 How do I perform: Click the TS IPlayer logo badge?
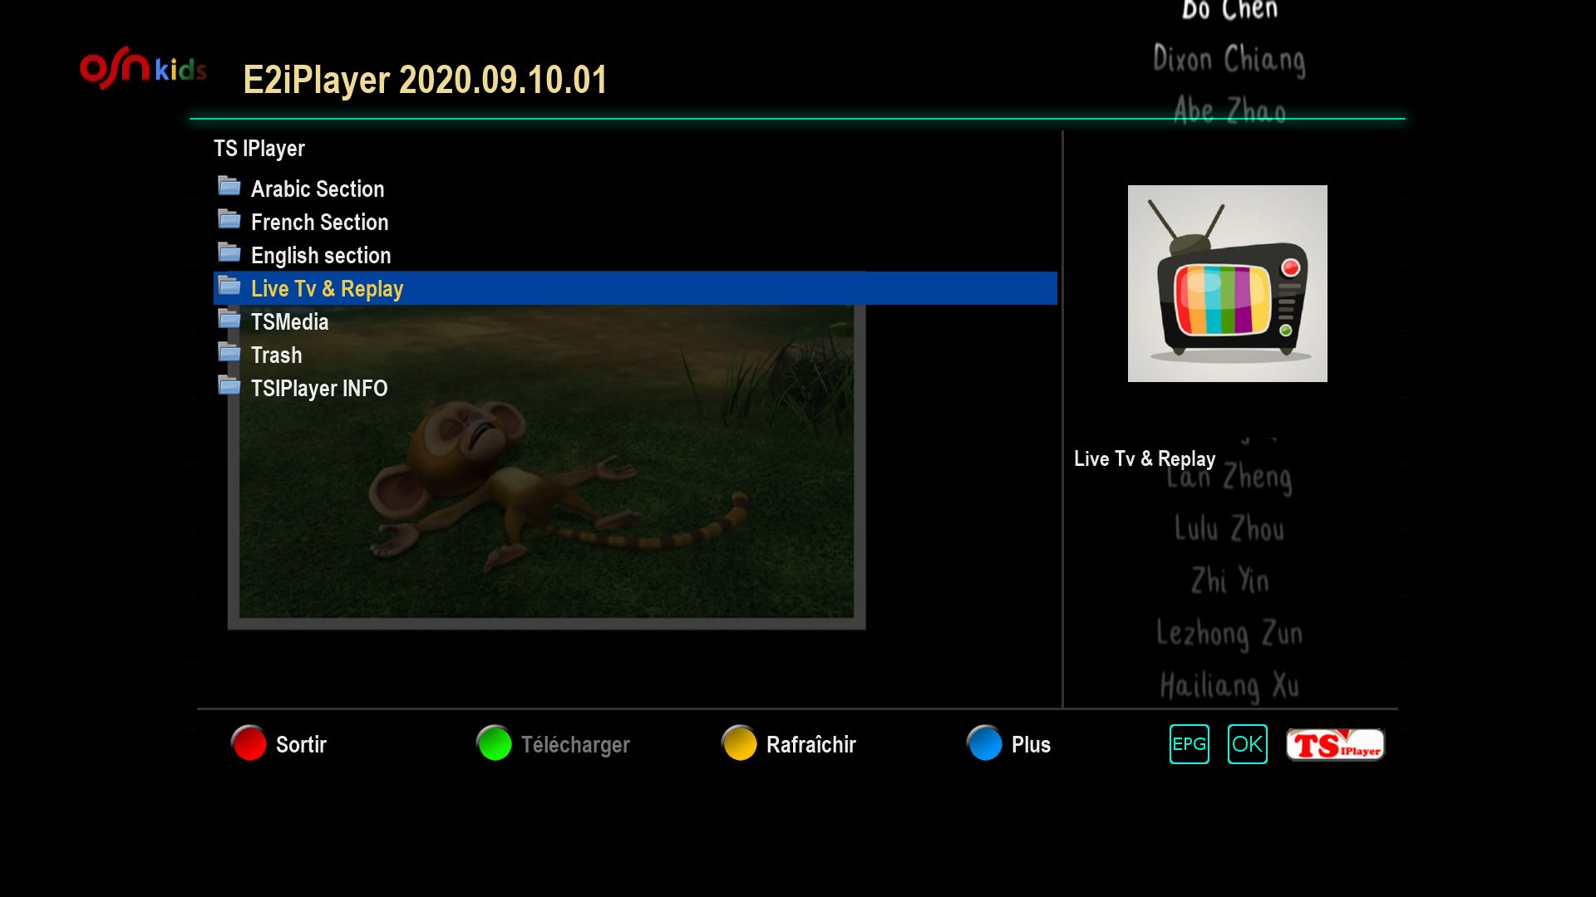click(1335, 745)
